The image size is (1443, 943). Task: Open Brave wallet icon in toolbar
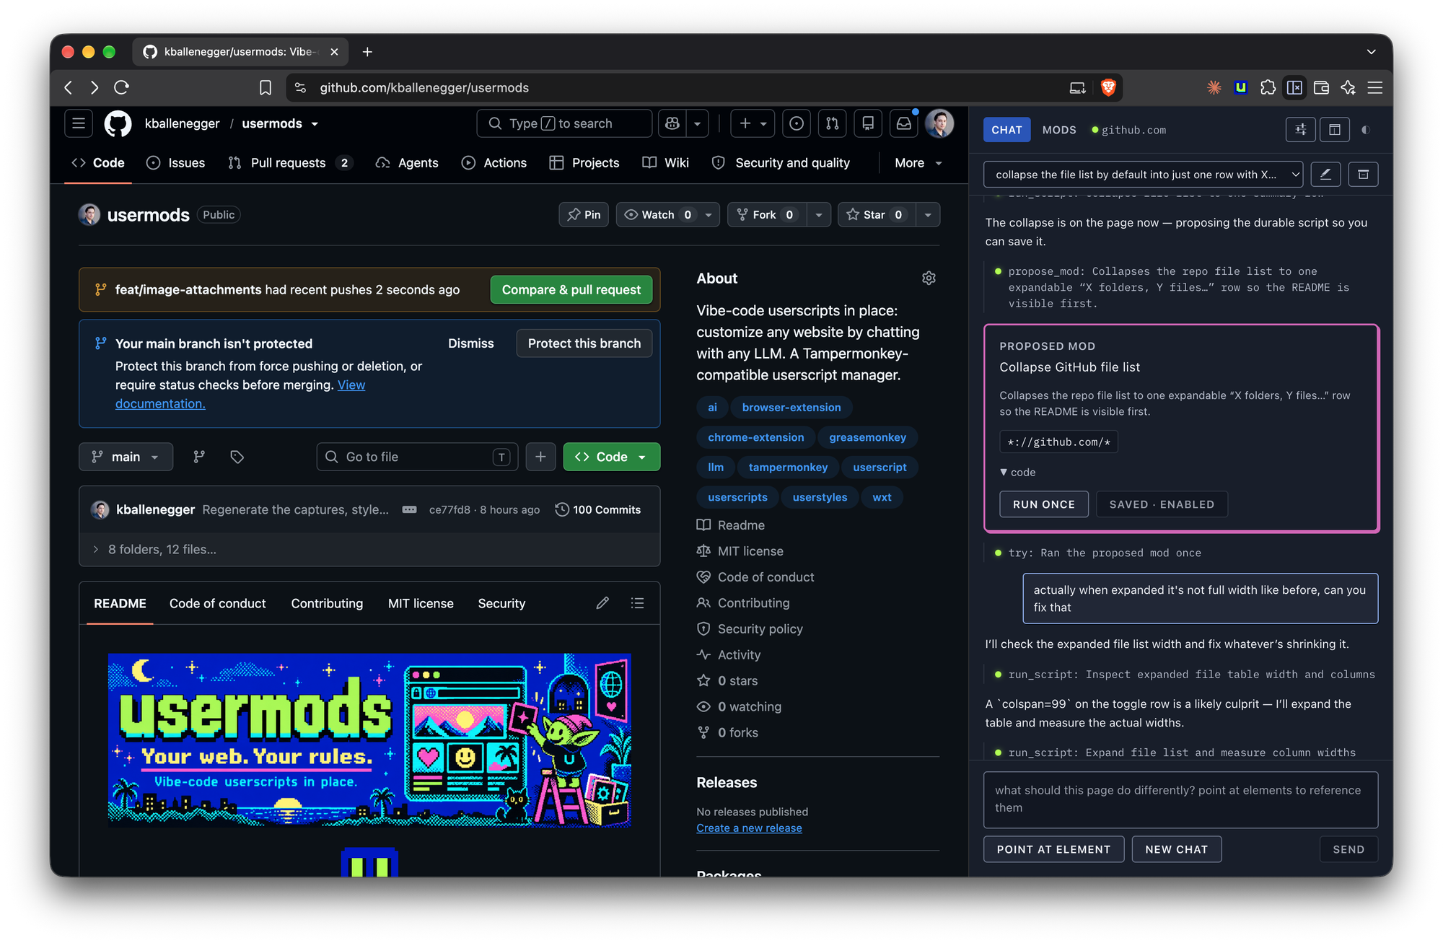click(1322, 87)
